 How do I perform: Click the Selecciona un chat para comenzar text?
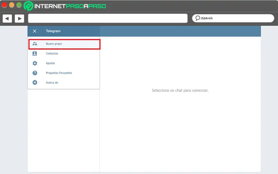[x=180, y=90]
